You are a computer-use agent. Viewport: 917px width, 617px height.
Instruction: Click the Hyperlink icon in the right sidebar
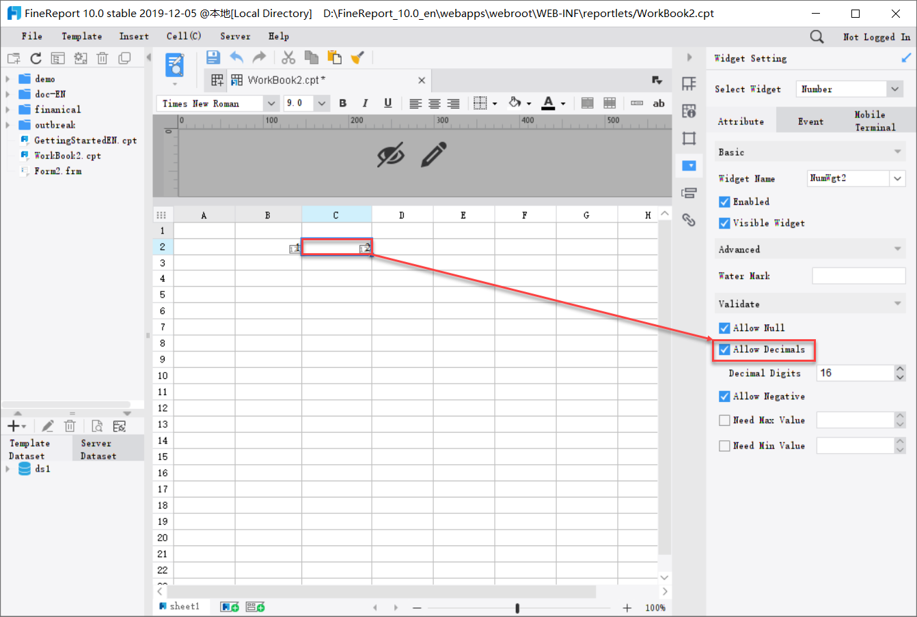pos(689,220)
